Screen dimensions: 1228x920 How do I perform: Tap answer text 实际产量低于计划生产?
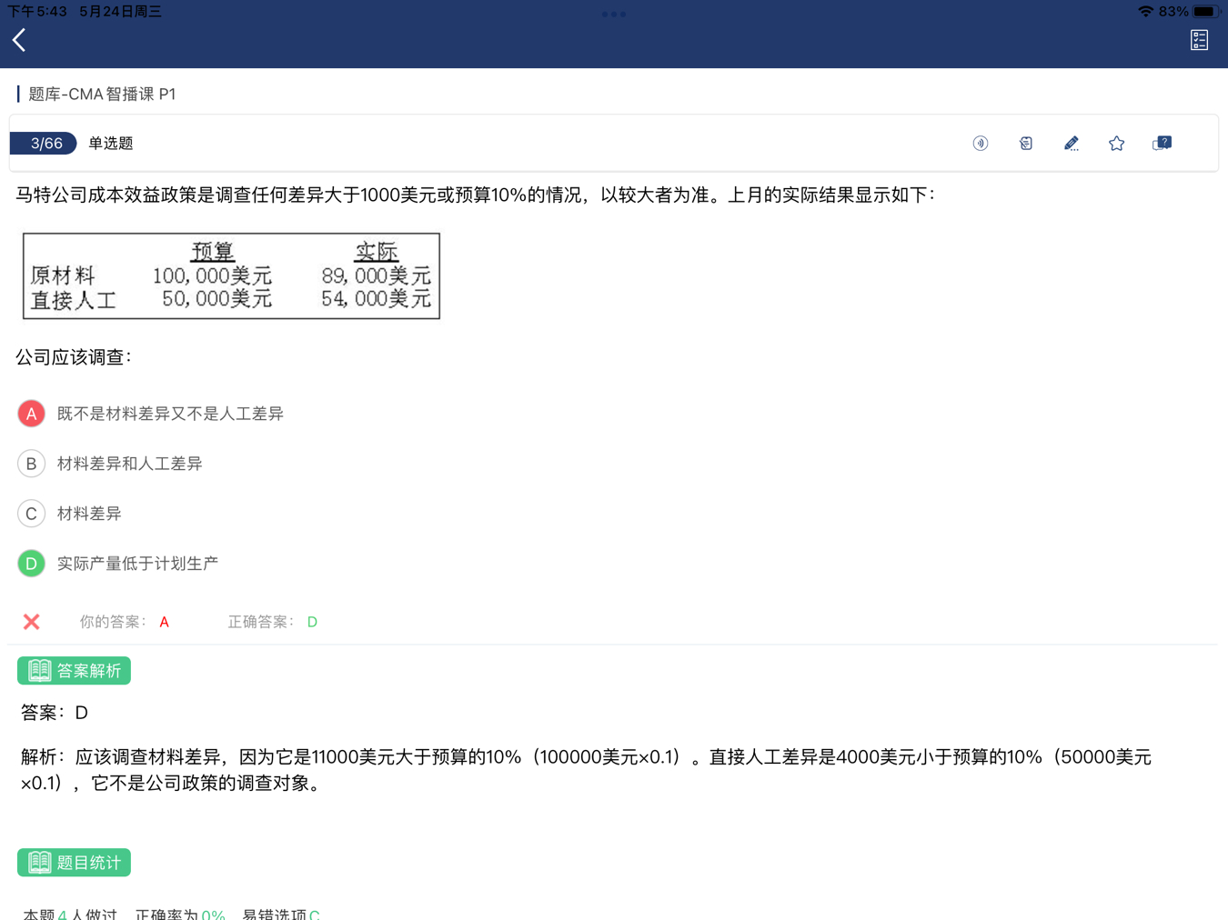pos(137,564)
